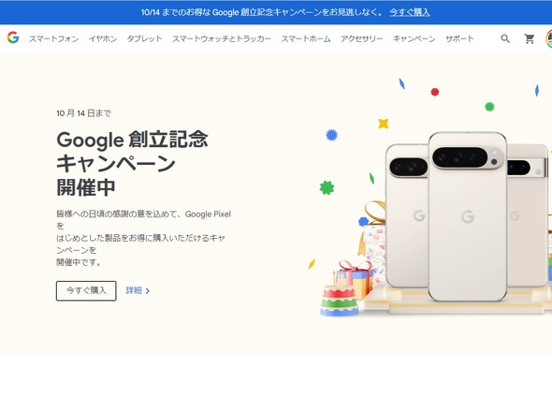Click the blue campaign announcement banner text
Image resolution: width=552 pixels, height=414 pixels.
coord(262,12)
